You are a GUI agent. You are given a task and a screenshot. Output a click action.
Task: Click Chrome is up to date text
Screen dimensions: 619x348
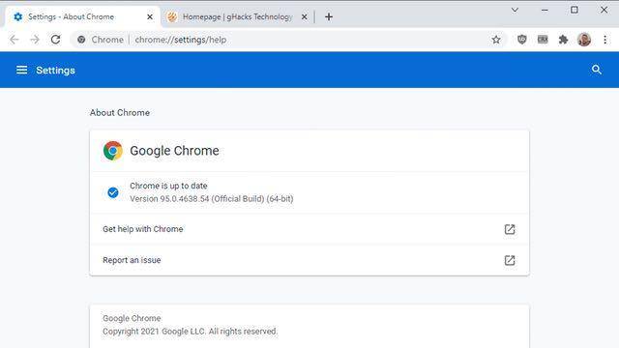pyautogui.click(x=168, y=186)
